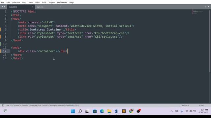Click line number 1 in the gutter
211x118 pixels.
click(x=6, y=11)
